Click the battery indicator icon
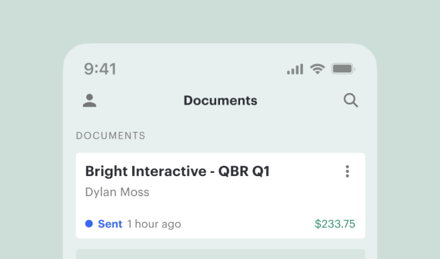Screen dimensions: 440x259 point(344,69)
